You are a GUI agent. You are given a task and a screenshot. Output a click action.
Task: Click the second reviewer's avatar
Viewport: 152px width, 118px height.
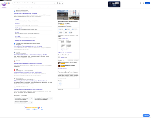[59, 66]
